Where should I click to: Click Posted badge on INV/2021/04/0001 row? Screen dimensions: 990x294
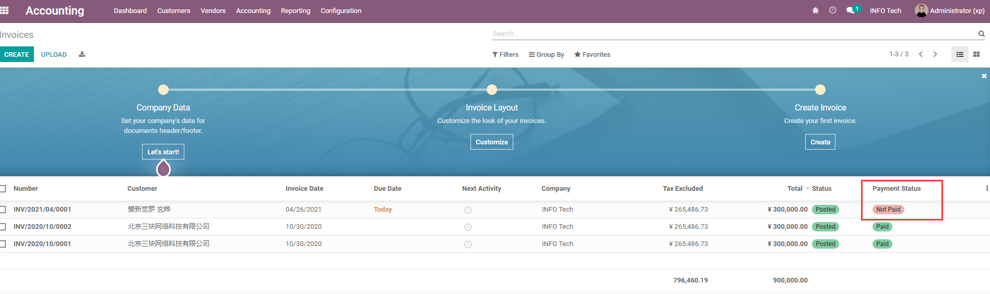(x=826, y=210)
